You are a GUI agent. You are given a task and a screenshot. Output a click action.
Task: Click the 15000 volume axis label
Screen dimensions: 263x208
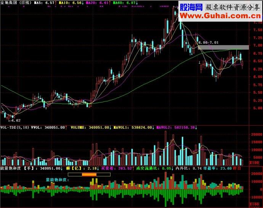pos(257,142)
